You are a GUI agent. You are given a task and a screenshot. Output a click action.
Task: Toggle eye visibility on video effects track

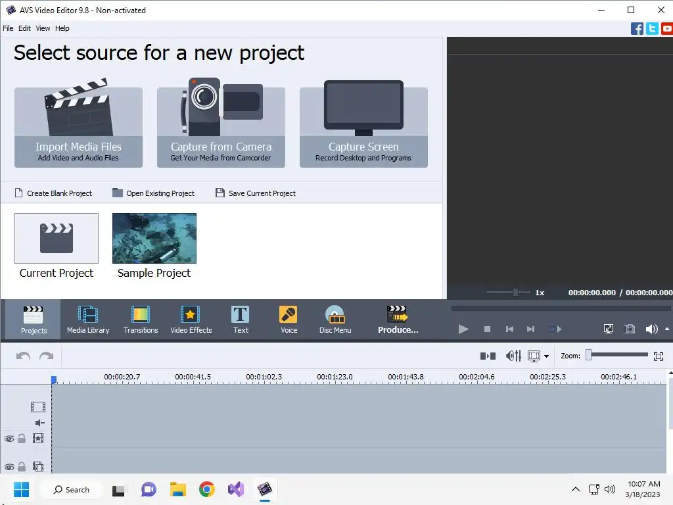coord(9,439)
